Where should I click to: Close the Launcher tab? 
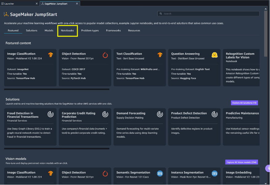pyautogui.click(x=37, y=4)
